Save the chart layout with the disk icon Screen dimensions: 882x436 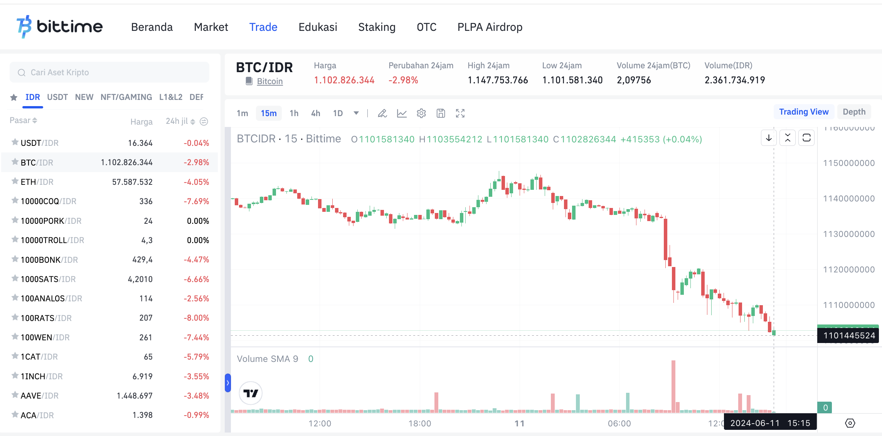click(441, 113)
